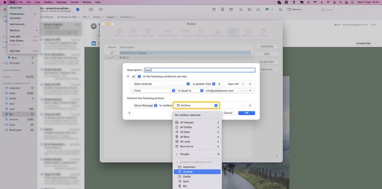This screenshot has height=189, width=382.
Task: Open the Viewing preferences pane
Action: click(x=186, y=33)
